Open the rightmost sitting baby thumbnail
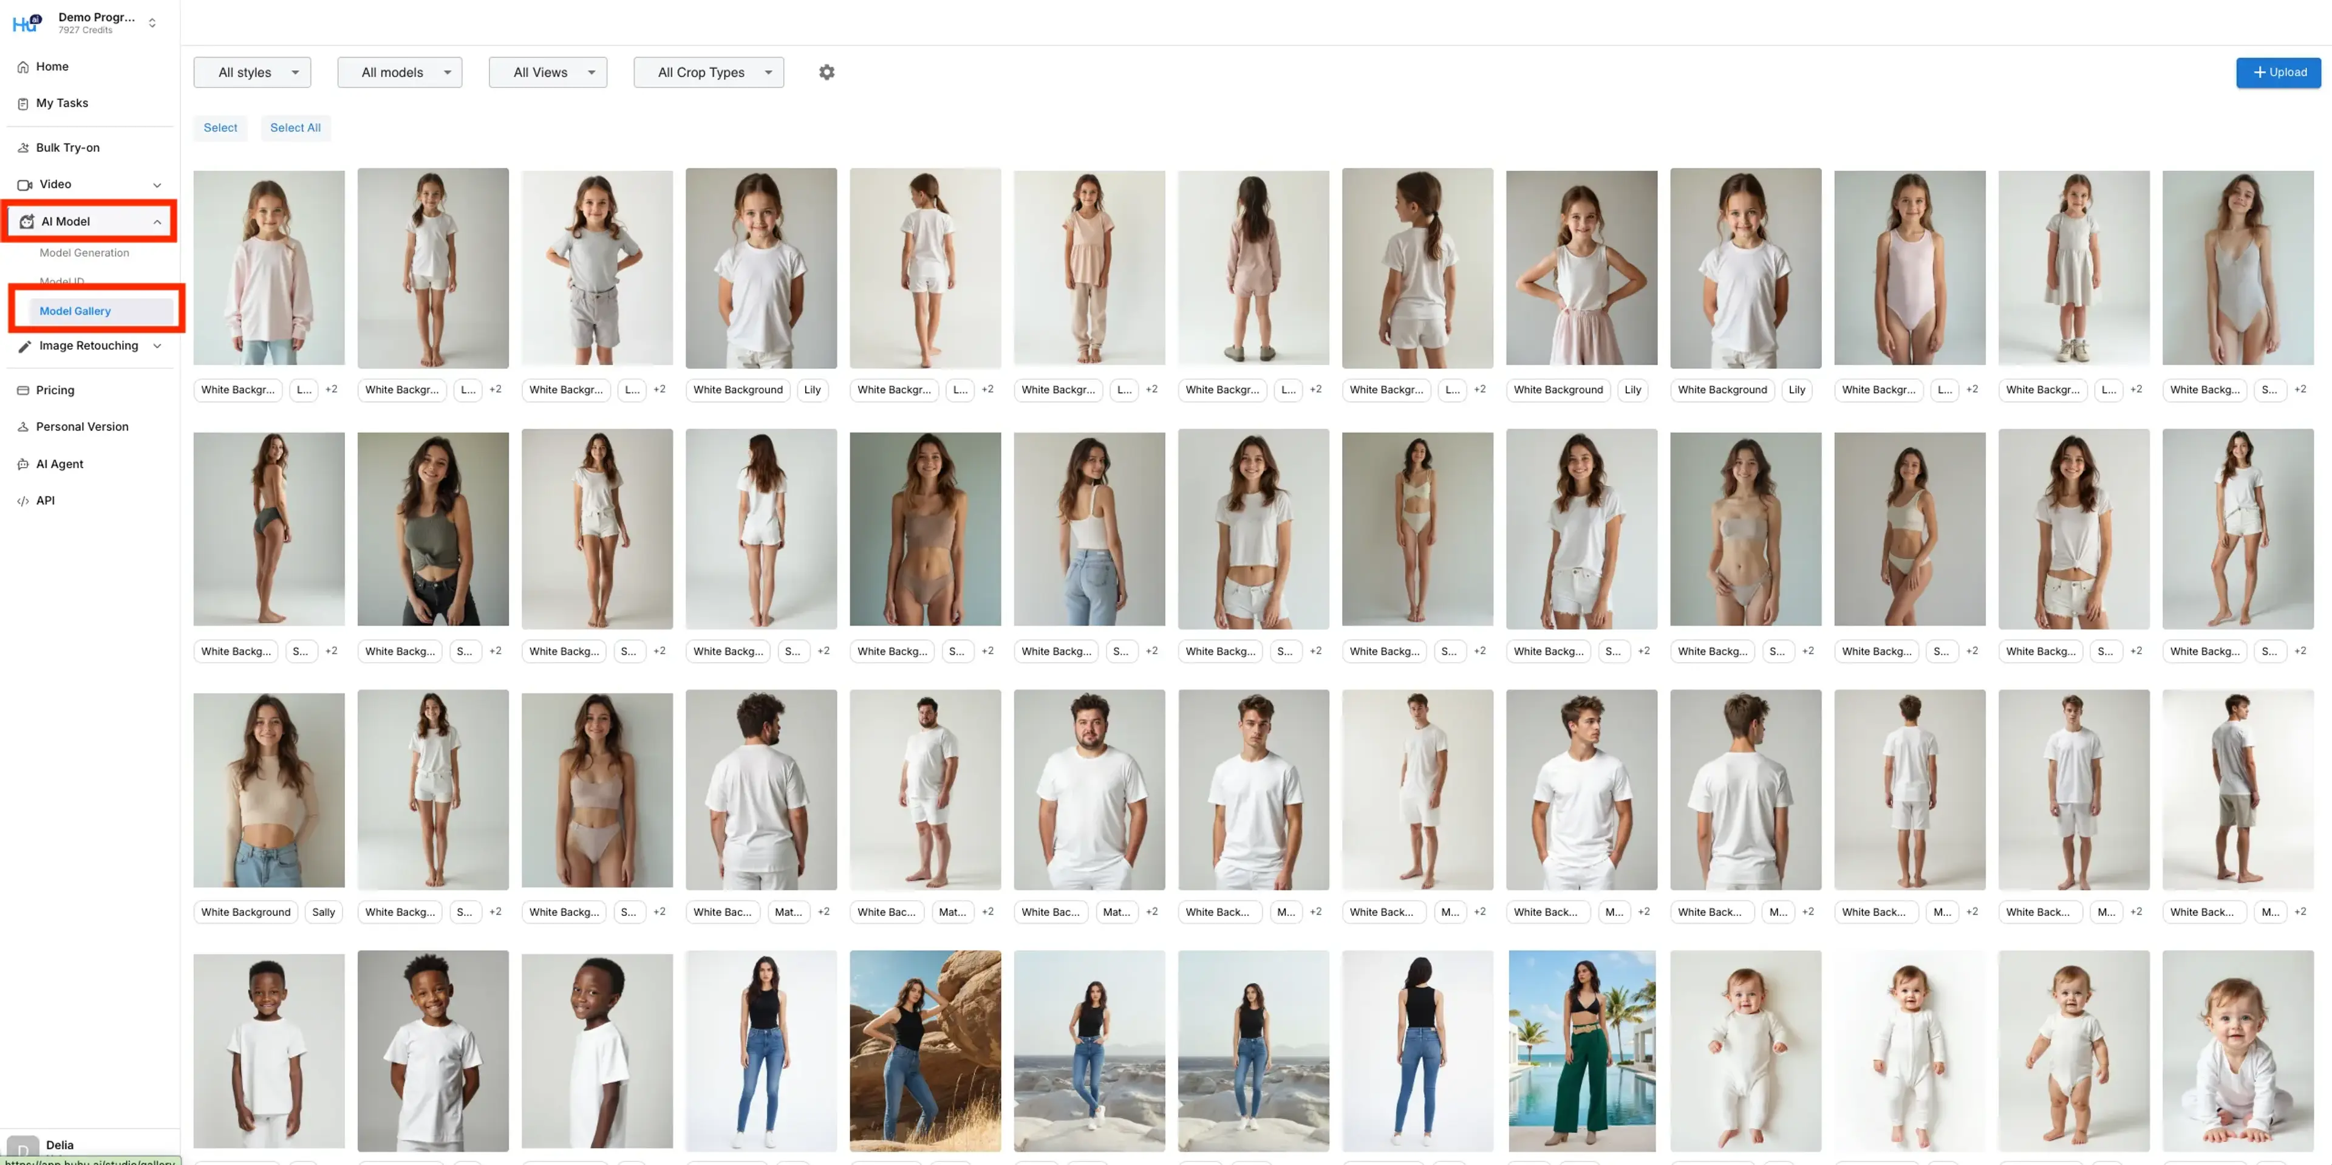2332x1165 pixels. 2238,1051
